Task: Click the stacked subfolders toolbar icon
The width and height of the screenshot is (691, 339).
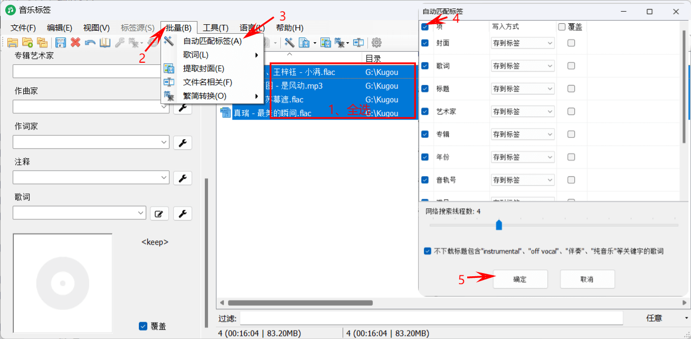Action: point(42,42)
